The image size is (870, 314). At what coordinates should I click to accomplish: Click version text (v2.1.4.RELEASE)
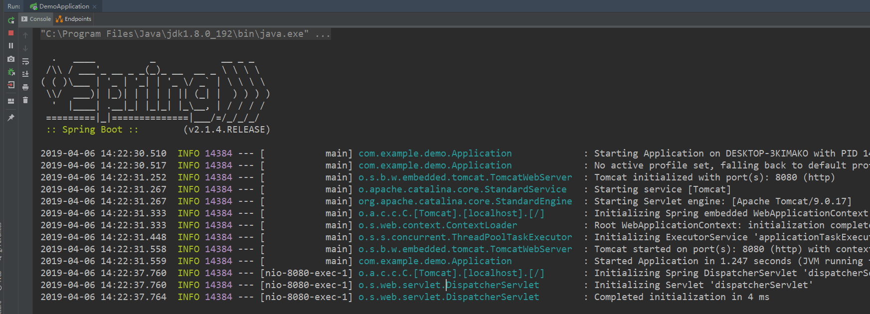227,130
